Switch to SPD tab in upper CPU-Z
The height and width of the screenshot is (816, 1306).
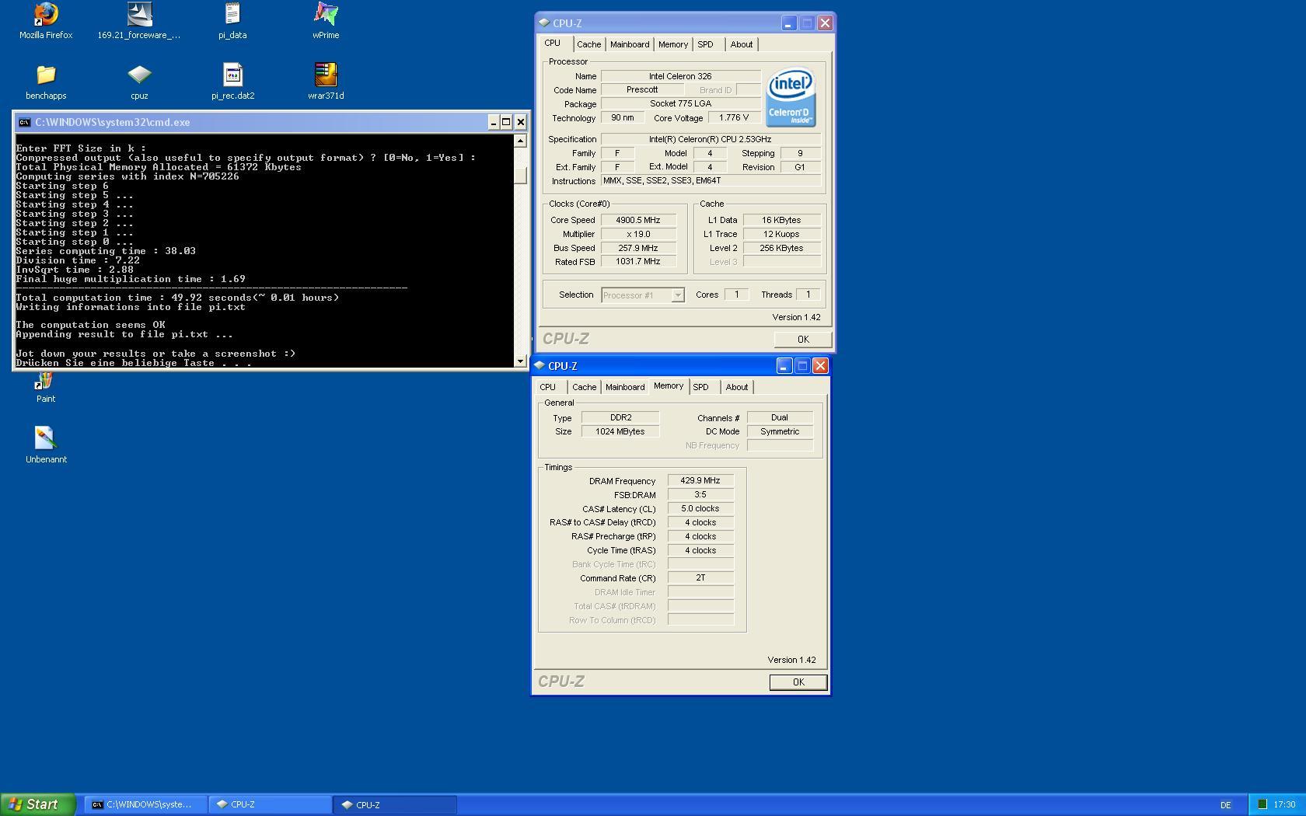pos(706,44)
